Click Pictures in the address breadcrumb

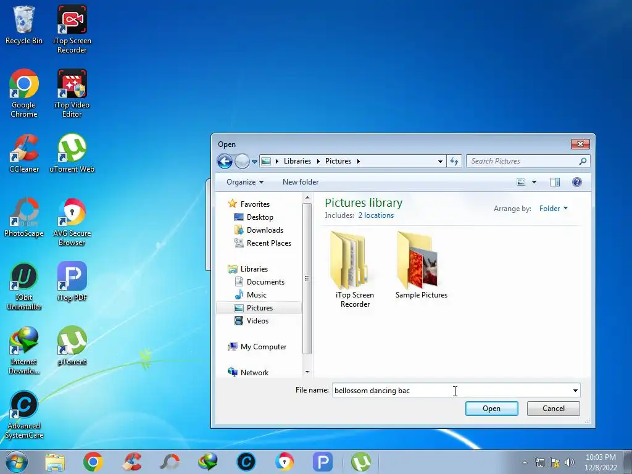tap(338, 161)
